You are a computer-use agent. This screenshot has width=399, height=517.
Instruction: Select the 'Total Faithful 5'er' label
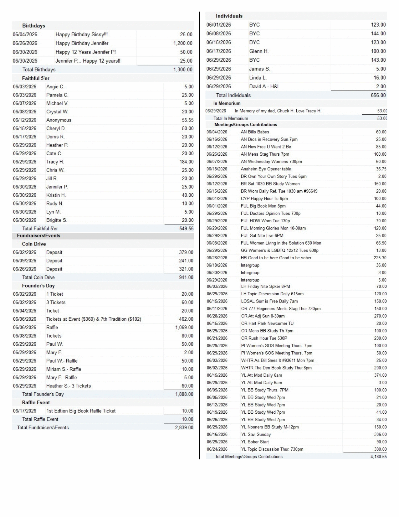pos(40,229)
